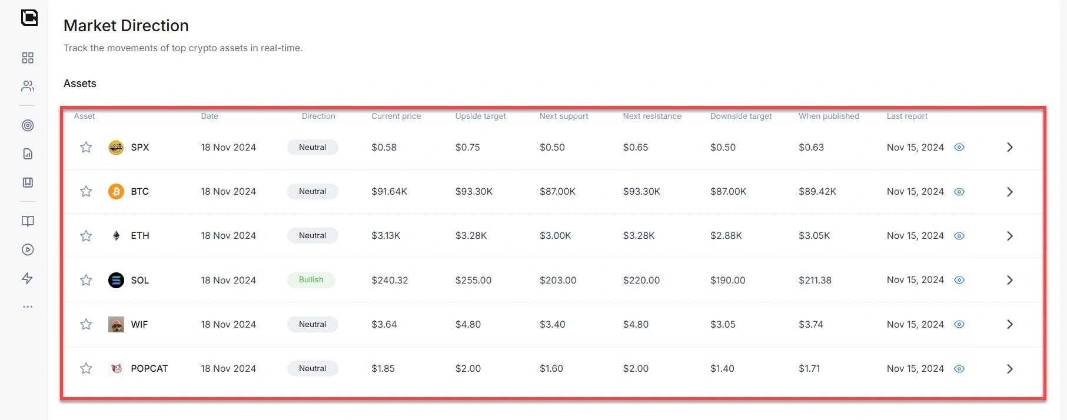Click the play circle icon in sidebar
Viewport: 1067px width, 420px height.
point(28,249)
